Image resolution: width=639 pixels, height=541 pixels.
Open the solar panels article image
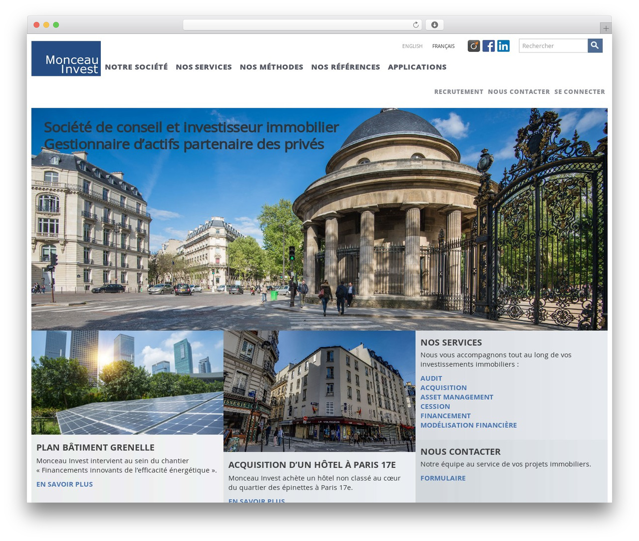(127, 382)
